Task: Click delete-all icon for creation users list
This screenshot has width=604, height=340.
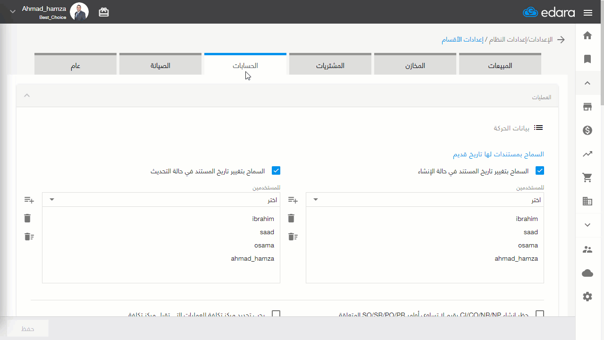Action: [x=293, y=237]
